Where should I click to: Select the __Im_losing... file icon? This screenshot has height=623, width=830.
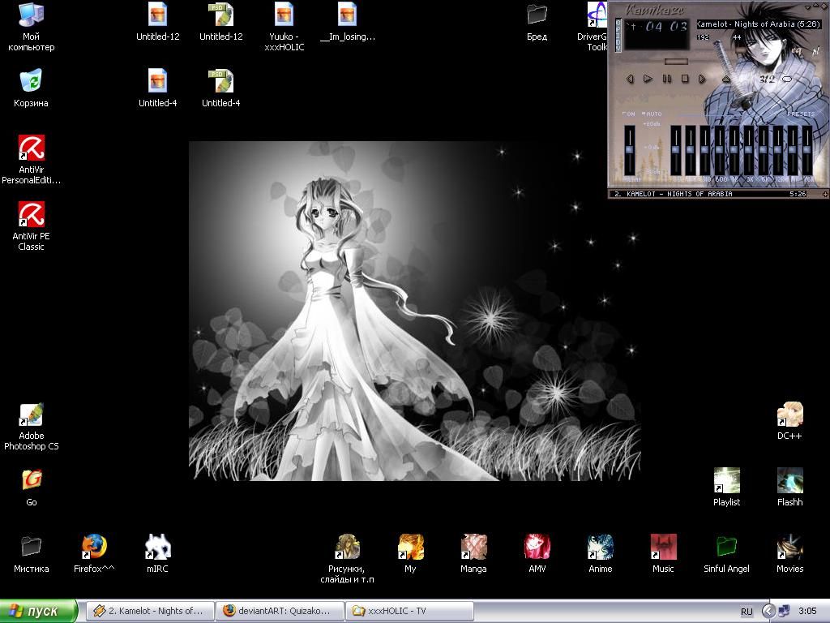(347, 22)
